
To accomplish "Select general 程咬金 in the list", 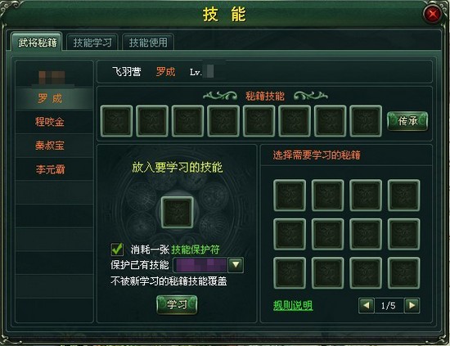I will coord(50,122).
